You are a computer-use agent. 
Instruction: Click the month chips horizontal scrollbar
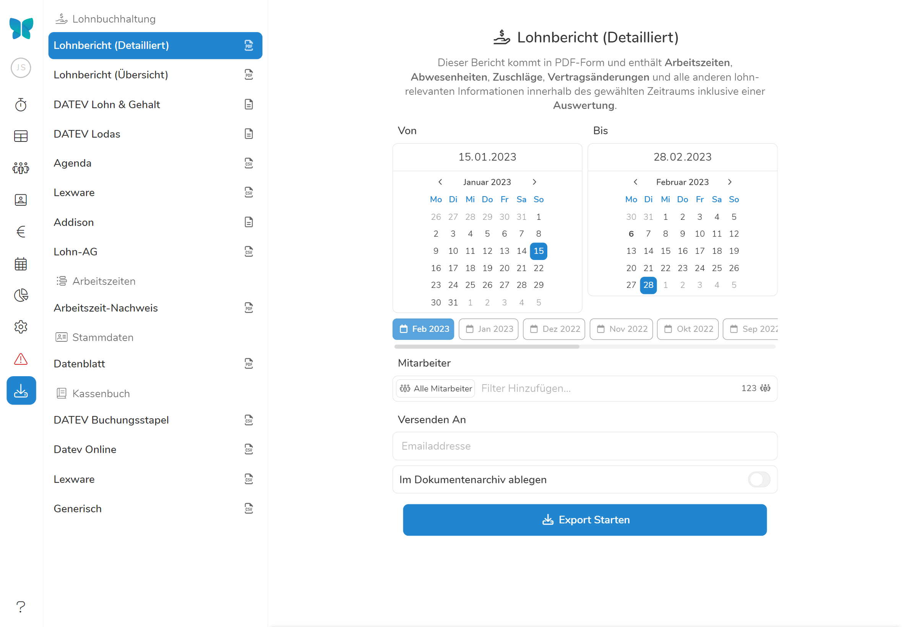[x=487, y=346]
